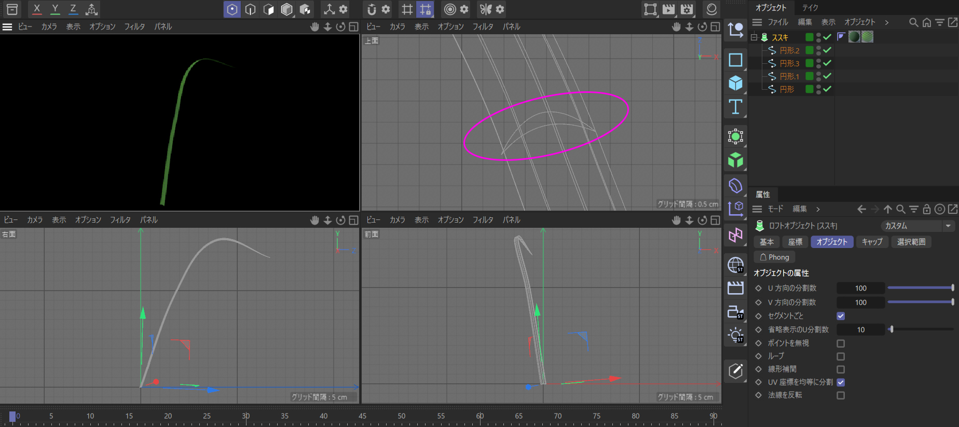Expand more Object Manager menus with the chevron
The width and height of the screenshot is (959, 427).
tap(886, 22)
